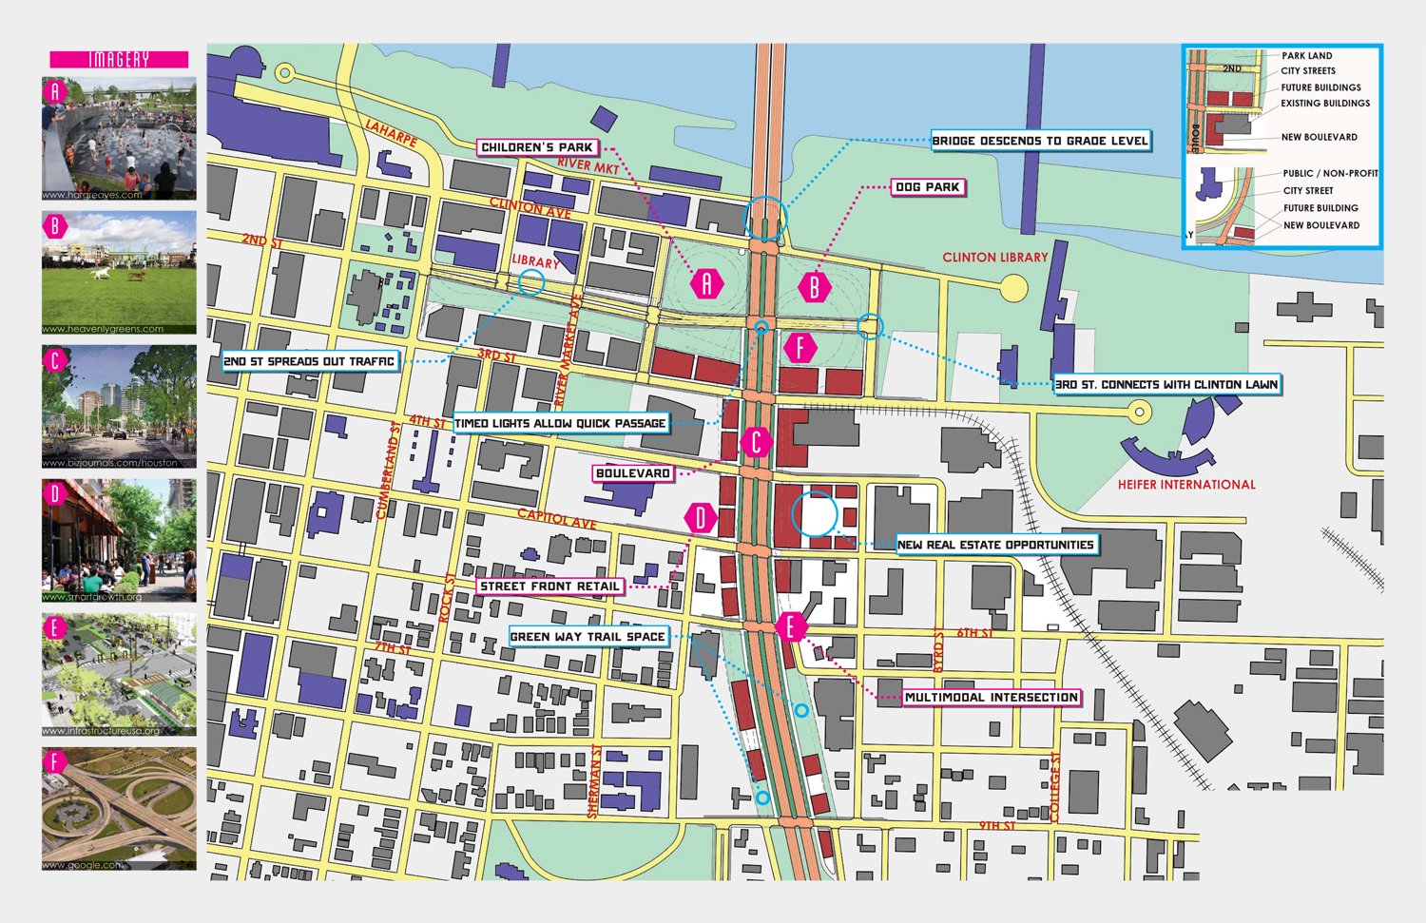Follow the www.smartgrowth.org source link
This screenshot has height=923, width=1426.
[92, 597]
